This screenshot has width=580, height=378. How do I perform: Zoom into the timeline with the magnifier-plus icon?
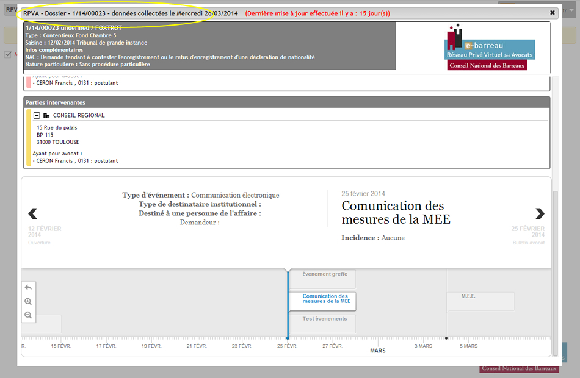[x=28, y=301]
